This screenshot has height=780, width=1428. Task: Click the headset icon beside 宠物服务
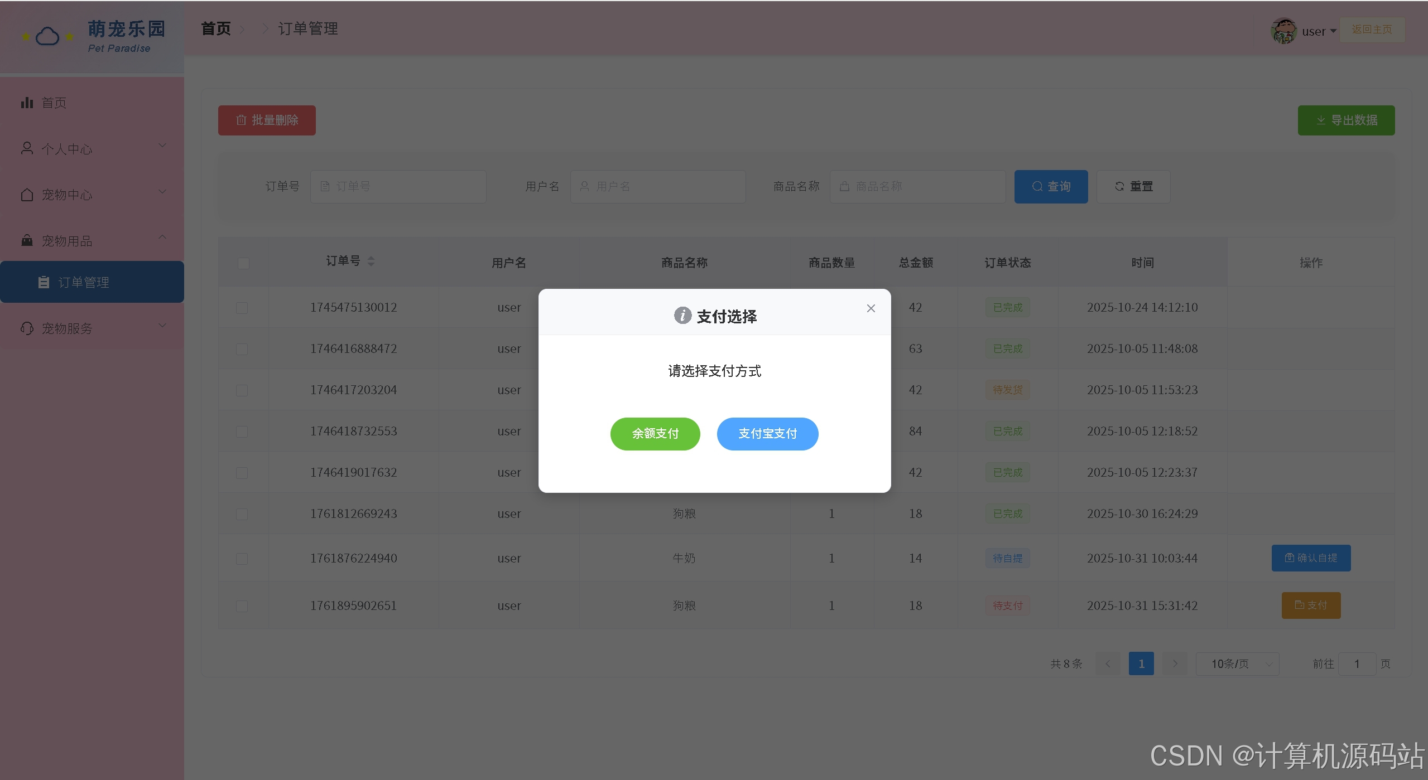[27, 328]
